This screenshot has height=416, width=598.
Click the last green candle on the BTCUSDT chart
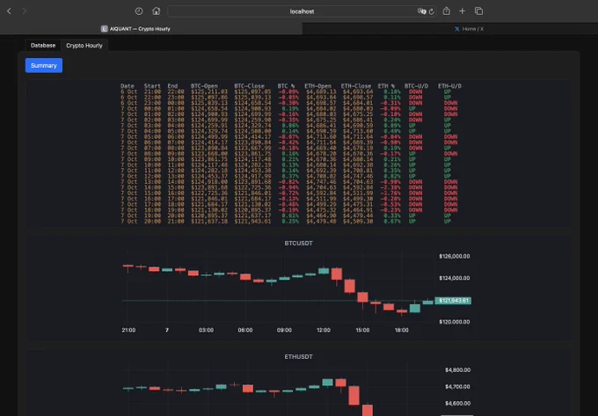[428, 302]
